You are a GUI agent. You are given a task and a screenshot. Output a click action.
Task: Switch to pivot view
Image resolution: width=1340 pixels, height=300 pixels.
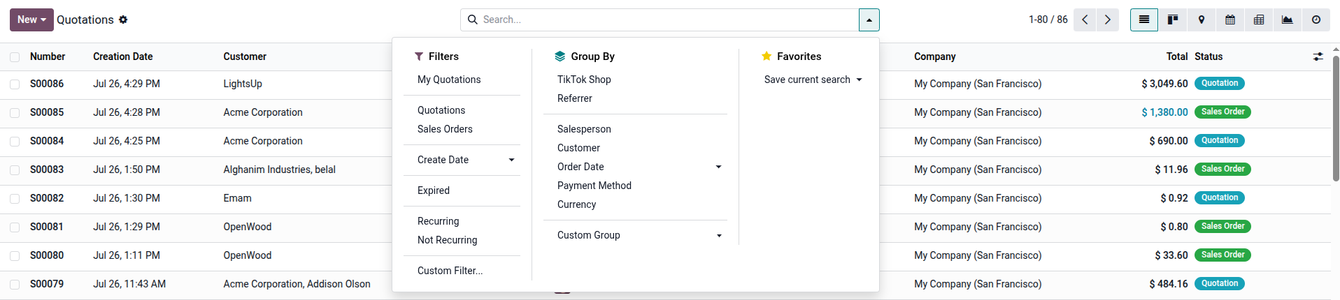(x=1259, y=20)
